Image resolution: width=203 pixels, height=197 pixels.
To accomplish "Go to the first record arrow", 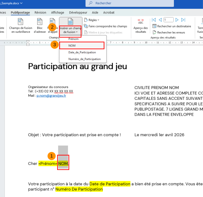I will coord(154,20).
